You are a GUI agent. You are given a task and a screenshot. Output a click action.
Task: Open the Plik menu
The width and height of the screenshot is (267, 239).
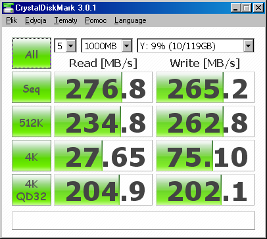pos(11,20)
